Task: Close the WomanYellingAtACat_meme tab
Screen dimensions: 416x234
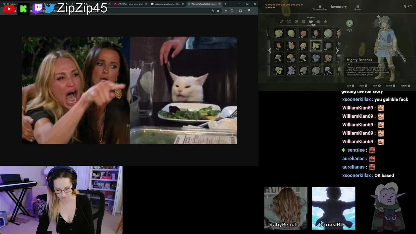Action: [220, 4]
